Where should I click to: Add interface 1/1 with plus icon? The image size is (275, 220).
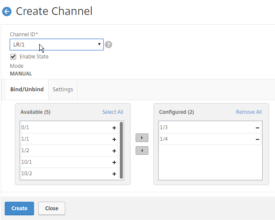click(x=114, y=139)
